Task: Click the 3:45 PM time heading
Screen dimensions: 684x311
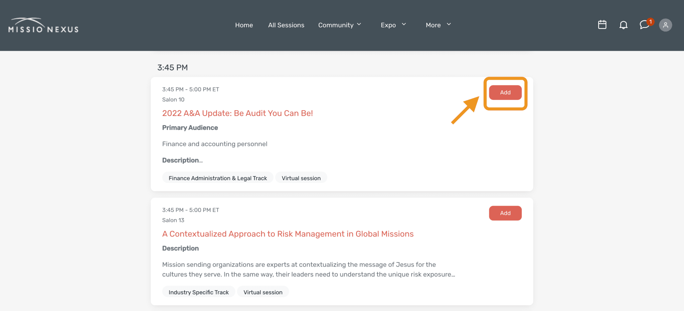Action: (x=172, y=67)
